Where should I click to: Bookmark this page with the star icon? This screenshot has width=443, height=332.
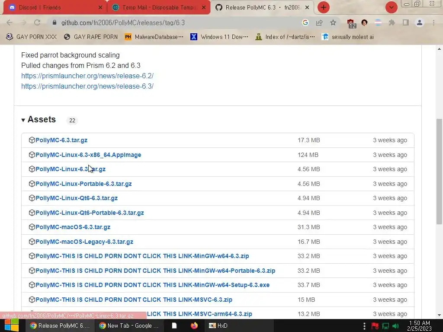click(x=333, y=22)
